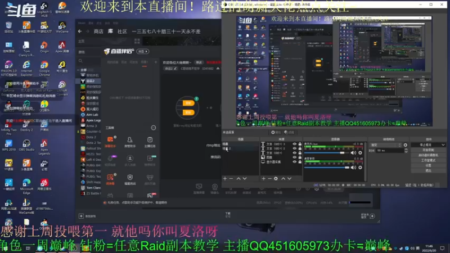
Task: Open the Origin desktop shortcut
Action: [44, 47]
